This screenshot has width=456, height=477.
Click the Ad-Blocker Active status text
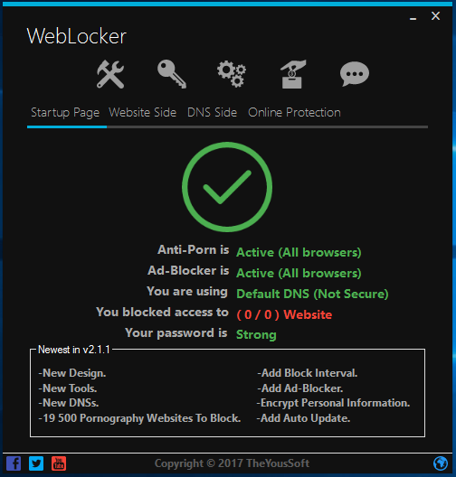[x=299, y=273]
